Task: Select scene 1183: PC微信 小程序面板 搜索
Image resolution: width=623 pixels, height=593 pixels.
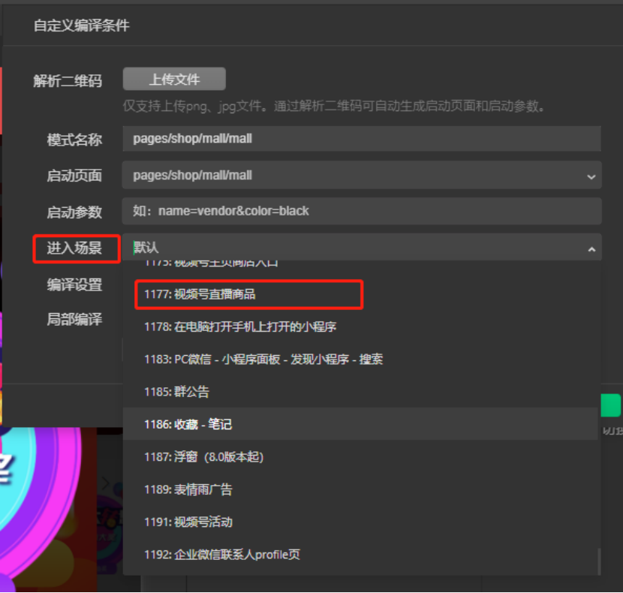Action: click(x=360, y=360)
